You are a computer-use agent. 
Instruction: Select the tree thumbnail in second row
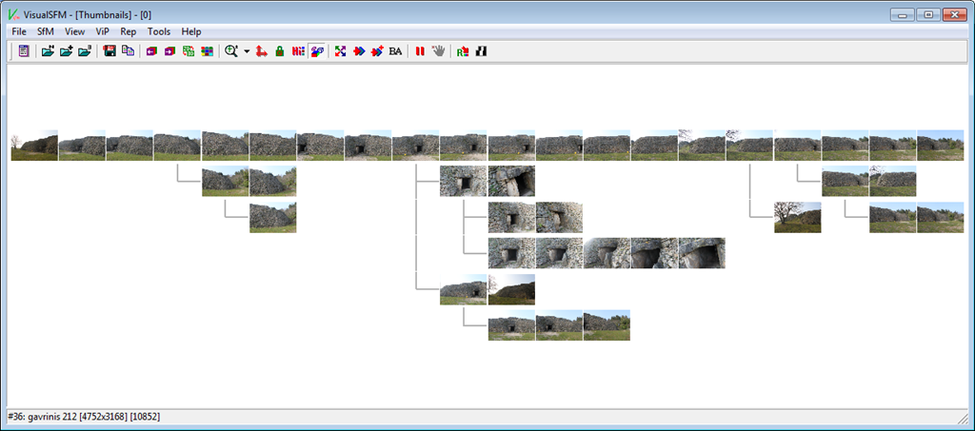[797, 217]
